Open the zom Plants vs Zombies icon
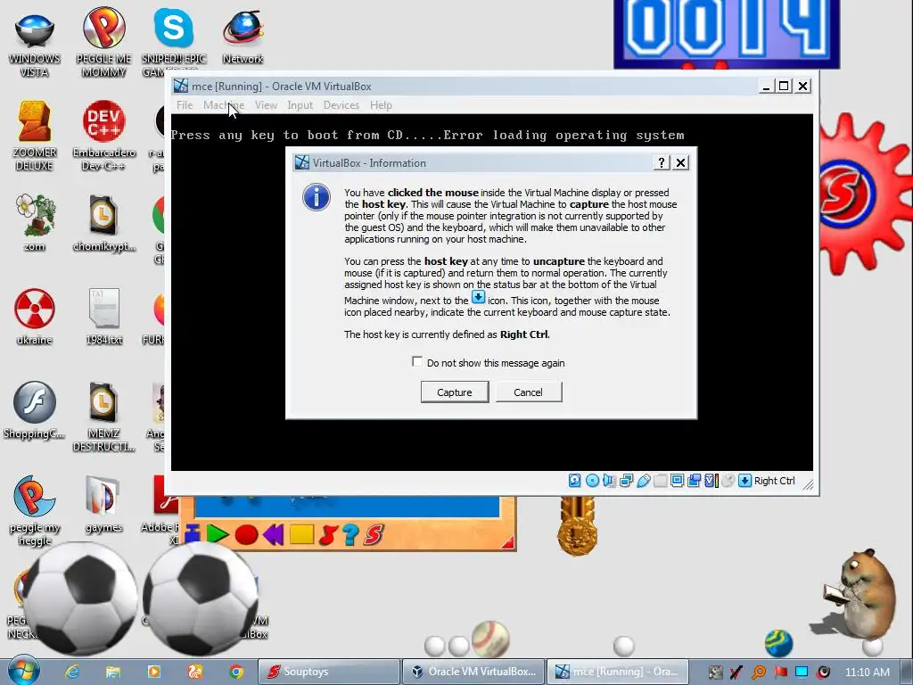This screenshot has height=685, width=913. coord(35,222)
